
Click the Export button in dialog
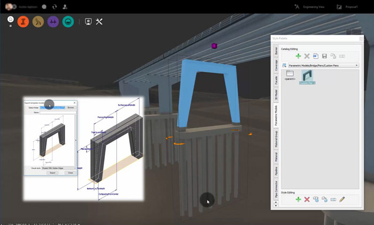[52, 173]
